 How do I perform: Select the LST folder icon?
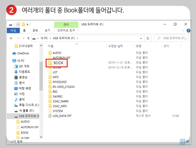(x=50, y=72)
